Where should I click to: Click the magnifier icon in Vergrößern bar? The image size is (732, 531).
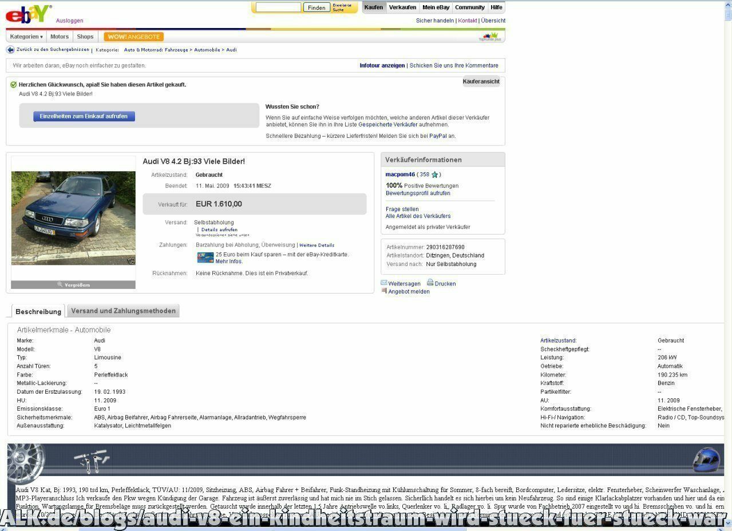tap(60, 284)
